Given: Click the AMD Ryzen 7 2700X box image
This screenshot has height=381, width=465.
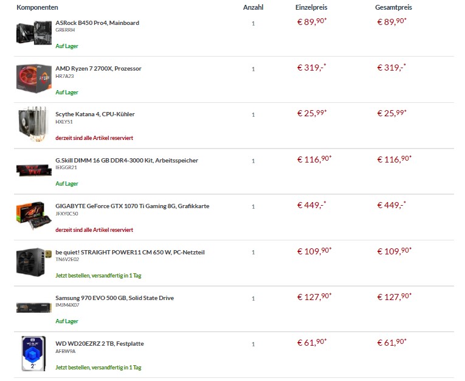Looking at the screenshot, I should point(34,79).
